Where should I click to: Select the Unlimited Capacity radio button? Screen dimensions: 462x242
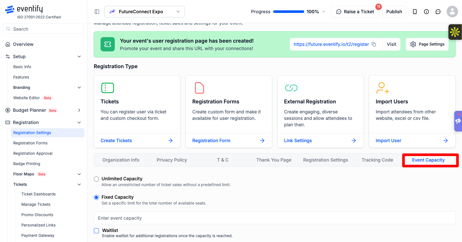tap(96, 179)
